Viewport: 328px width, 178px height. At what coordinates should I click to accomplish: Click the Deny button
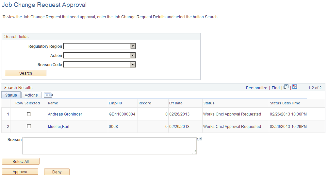coord(57,172)
